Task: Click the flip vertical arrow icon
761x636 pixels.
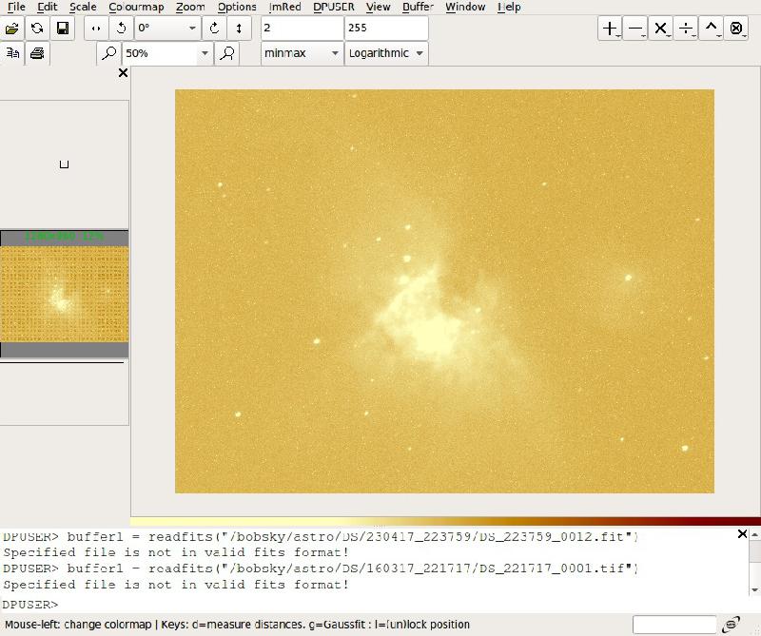Action: tap(239, 29)
